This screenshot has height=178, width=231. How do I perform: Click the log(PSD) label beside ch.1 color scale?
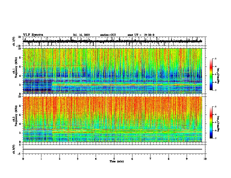(218, 76)
